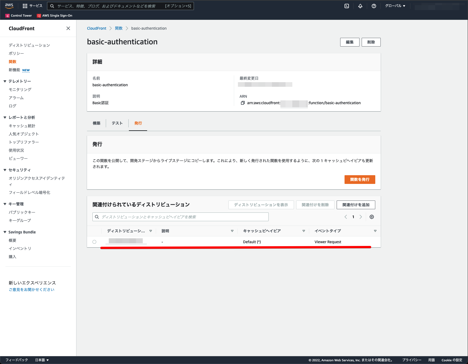Open Savings Bundle 概要
Screen dimensions: 468x364
(x=13, y=240)
